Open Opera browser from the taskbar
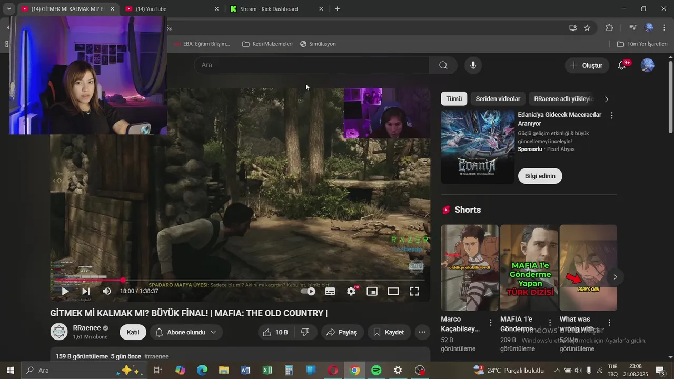The height and width of the screenshot is (379, 674). point(333,371)
